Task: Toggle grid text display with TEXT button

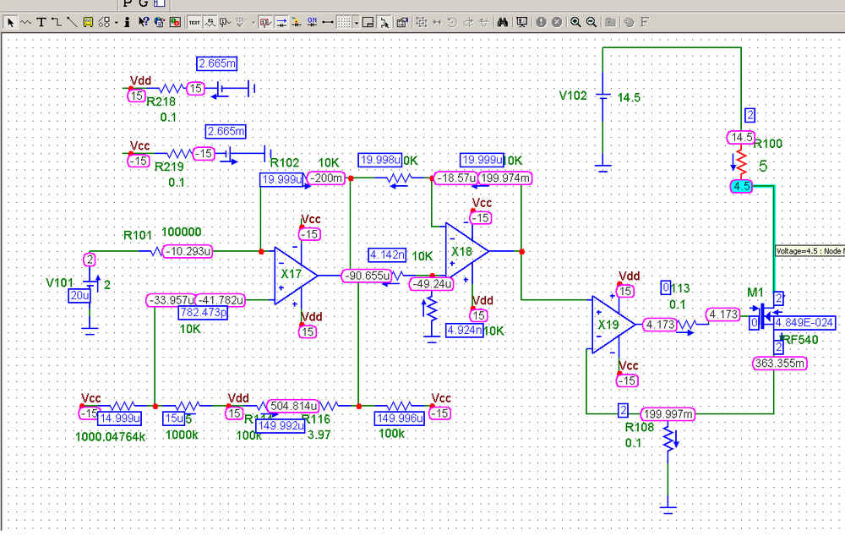Action: tap(194, 22)
